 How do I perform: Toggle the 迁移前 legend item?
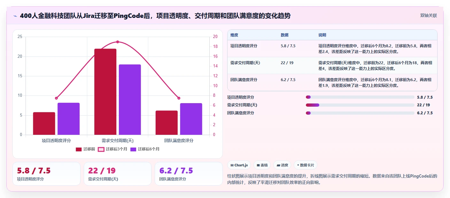(85, 149)
